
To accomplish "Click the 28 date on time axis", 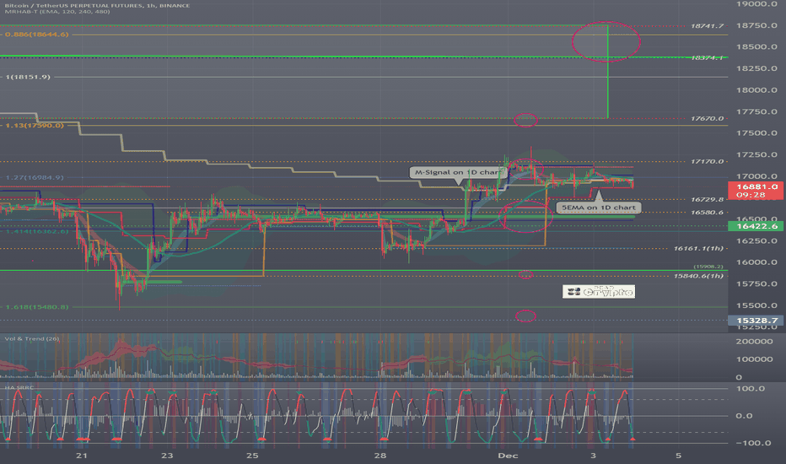I will (x=380, y=456).
